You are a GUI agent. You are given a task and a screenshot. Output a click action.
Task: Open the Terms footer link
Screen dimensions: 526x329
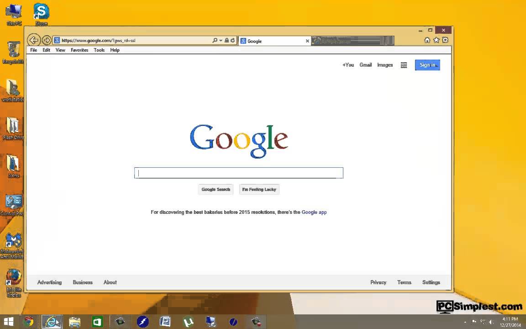point(404,282)
